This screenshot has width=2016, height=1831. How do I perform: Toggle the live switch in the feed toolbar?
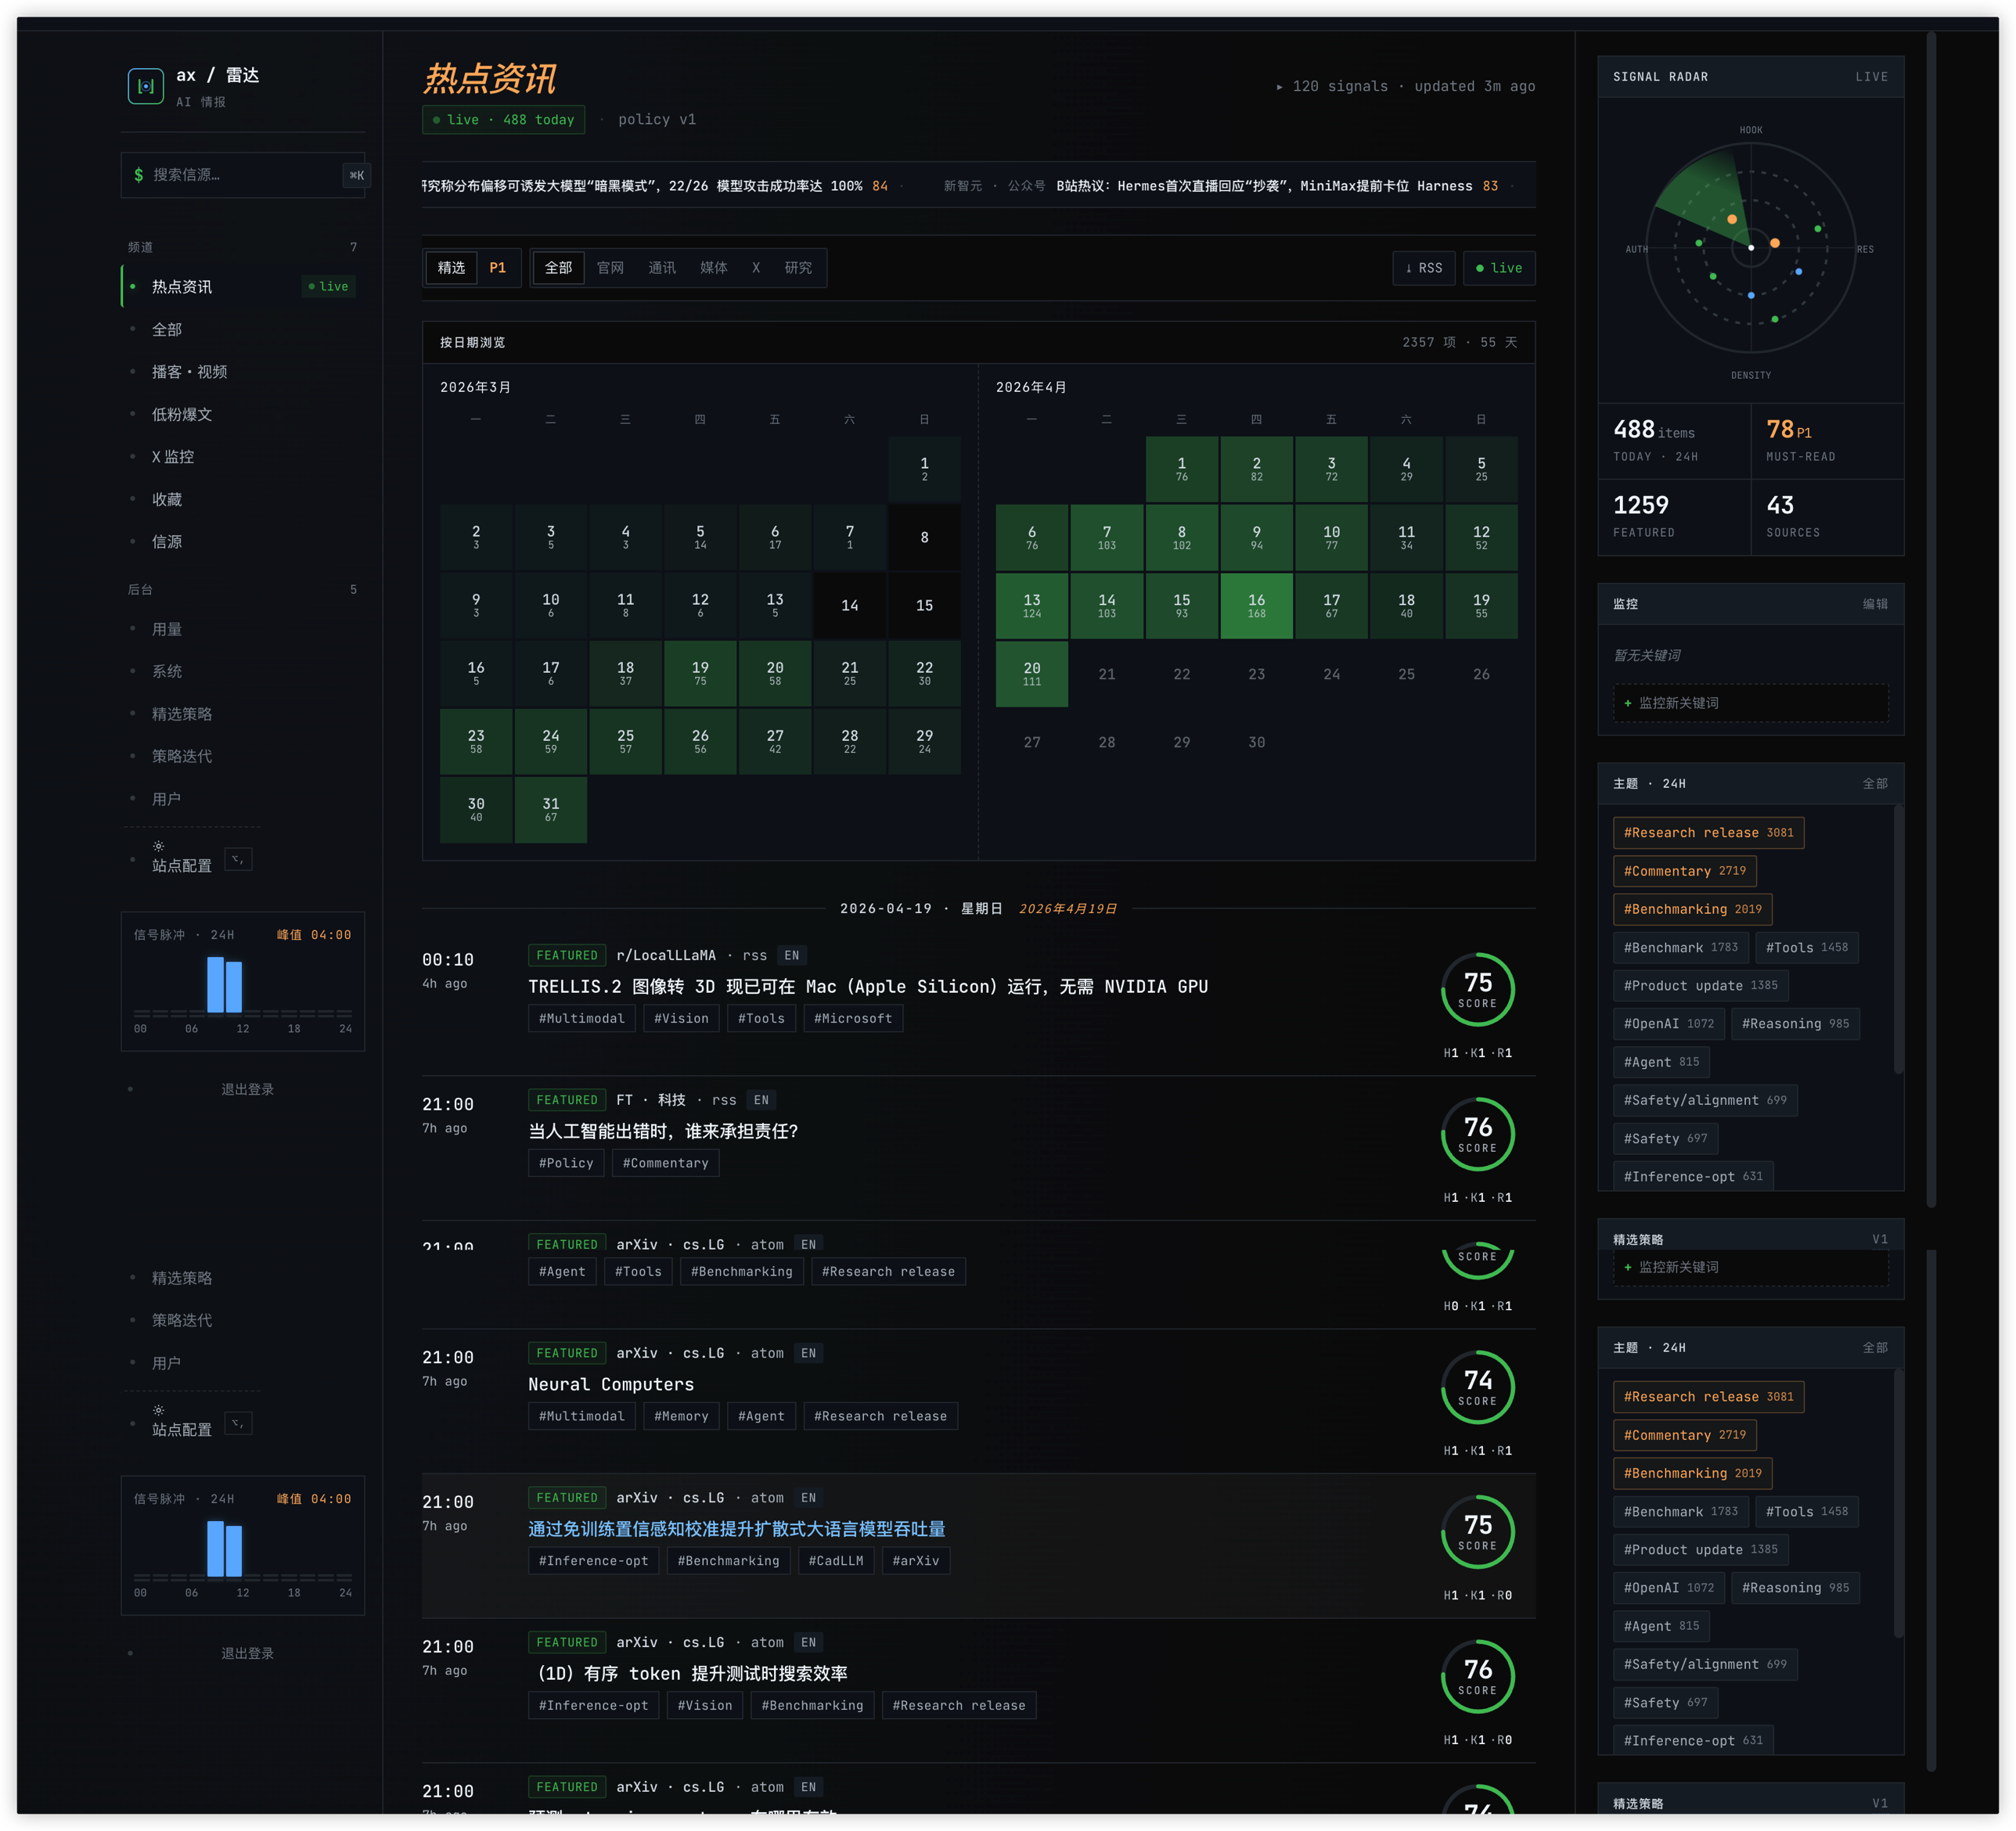1499,268
